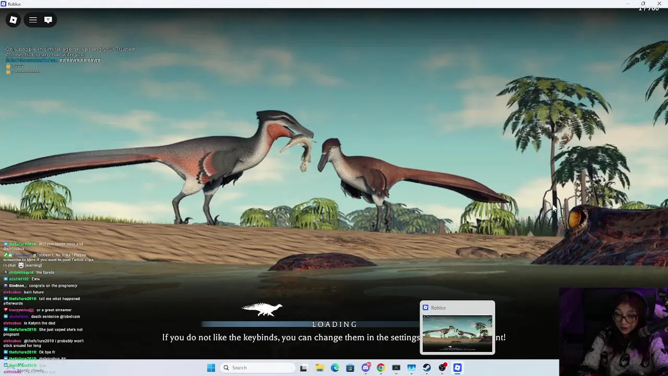Image resolution: width=668 pixels, height=376 pixels.
Task: Click the Roblox title in the preview popup
Action: (438, 308)
